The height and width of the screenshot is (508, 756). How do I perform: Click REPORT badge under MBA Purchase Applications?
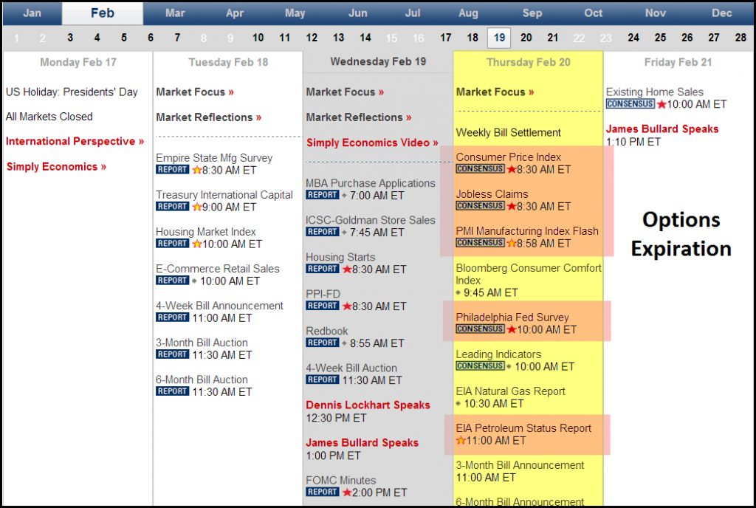(x=323, y=195)
